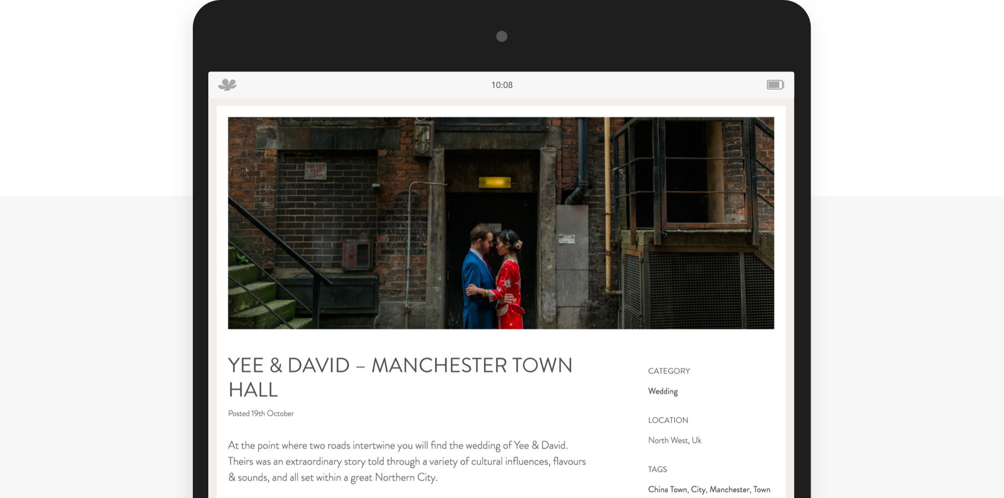The height and width of the screenshot is (498, 1004).
Task: Select the Town tag link
Action: coord(762,490)
